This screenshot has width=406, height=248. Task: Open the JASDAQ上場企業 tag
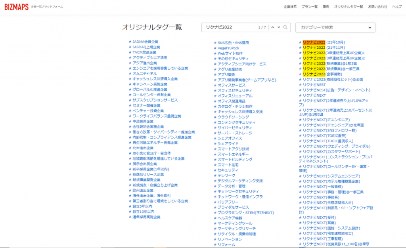(x=146, y=47)
